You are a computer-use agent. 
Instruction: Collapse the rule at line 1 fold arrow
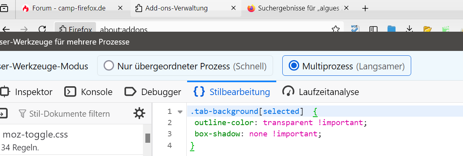(180, 112)
